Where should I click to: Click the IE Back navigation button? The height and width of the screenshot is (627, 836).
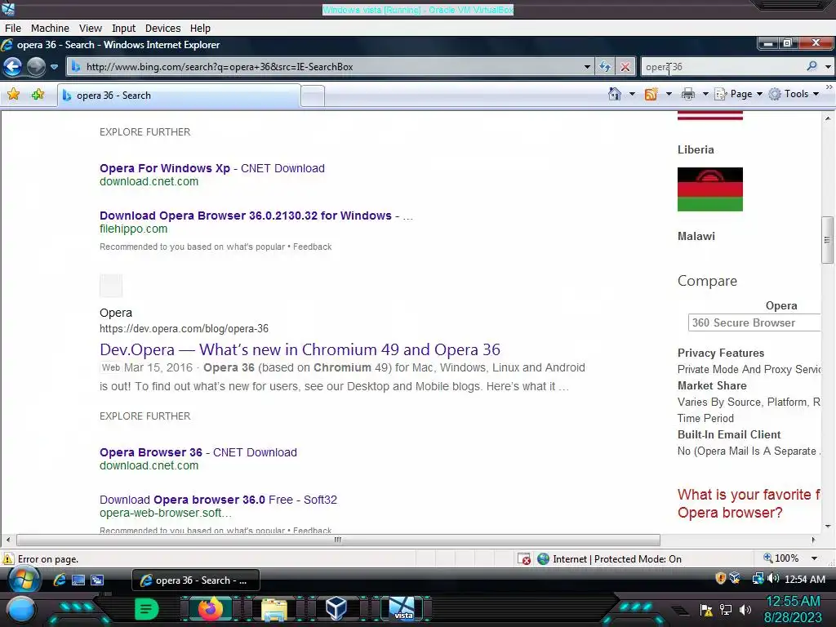click(13, 67)
